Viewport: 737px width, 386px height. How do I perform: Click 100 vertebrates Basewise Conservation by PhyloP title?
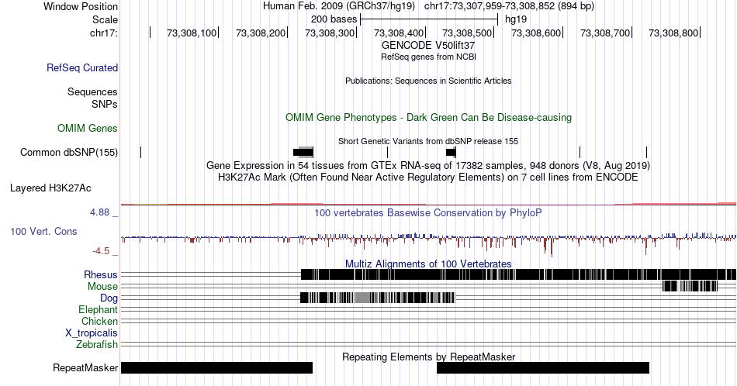(428, 212)
